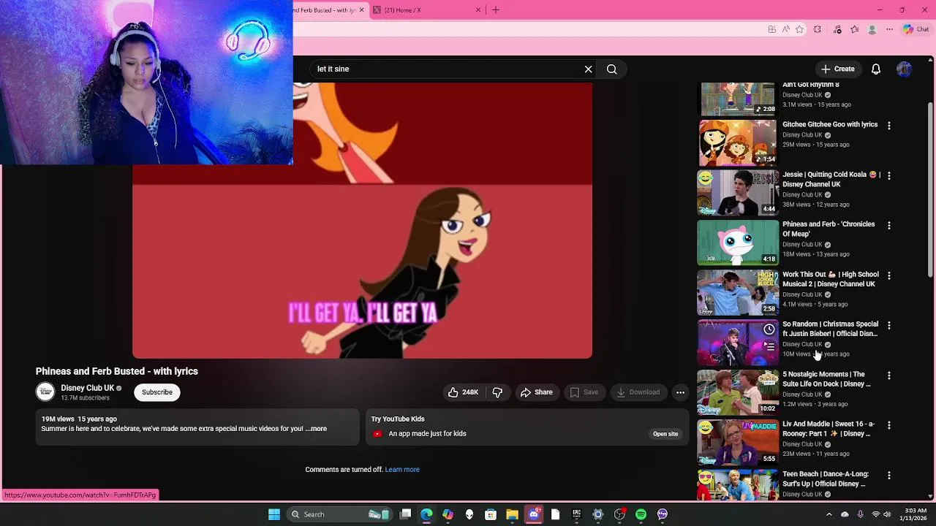Image resolution: width=936 pixels, height=526 pixels.
Task: Open the Windows Start menu
Action: point(274,514)
